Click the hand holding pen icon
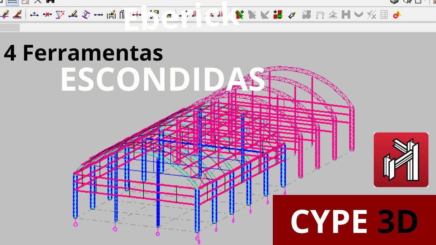Viewport: 436px width, 245px height. (292, 15)
